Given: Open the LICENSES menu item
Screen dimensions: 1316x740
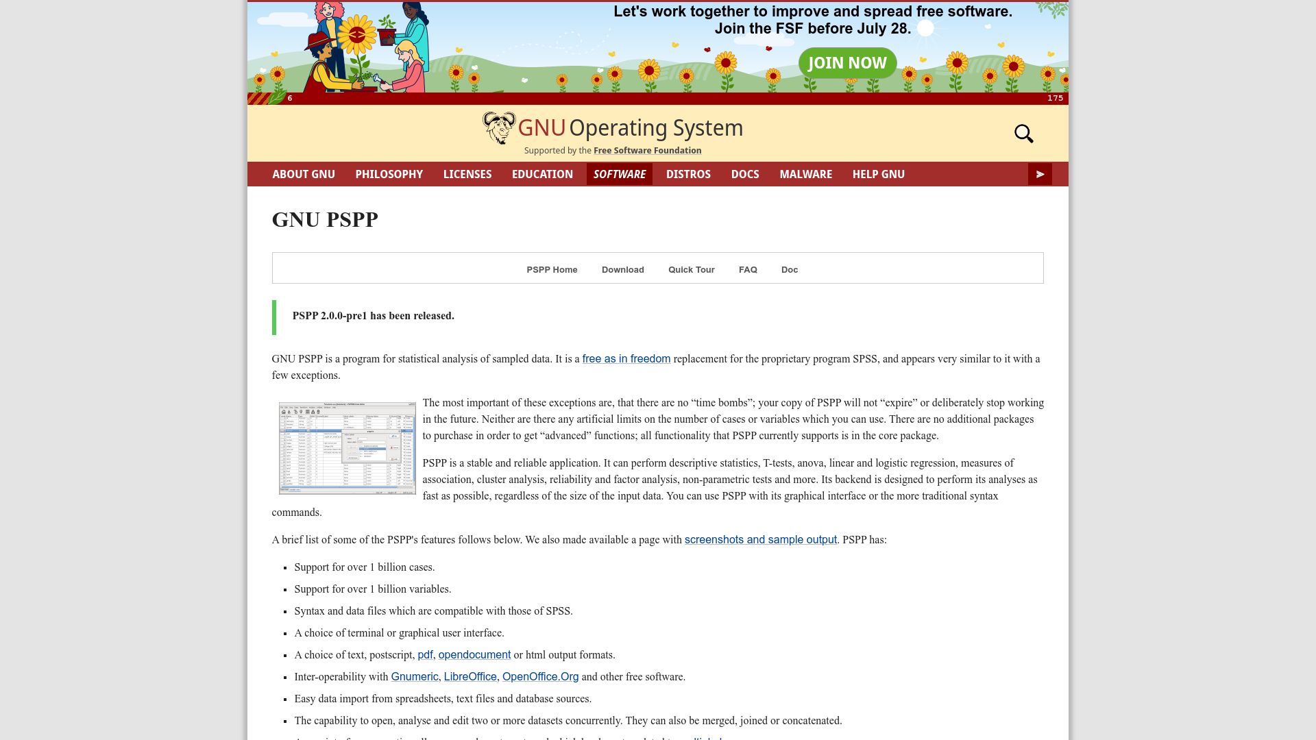Looking at the screenshot, I should tap(467, 174).
